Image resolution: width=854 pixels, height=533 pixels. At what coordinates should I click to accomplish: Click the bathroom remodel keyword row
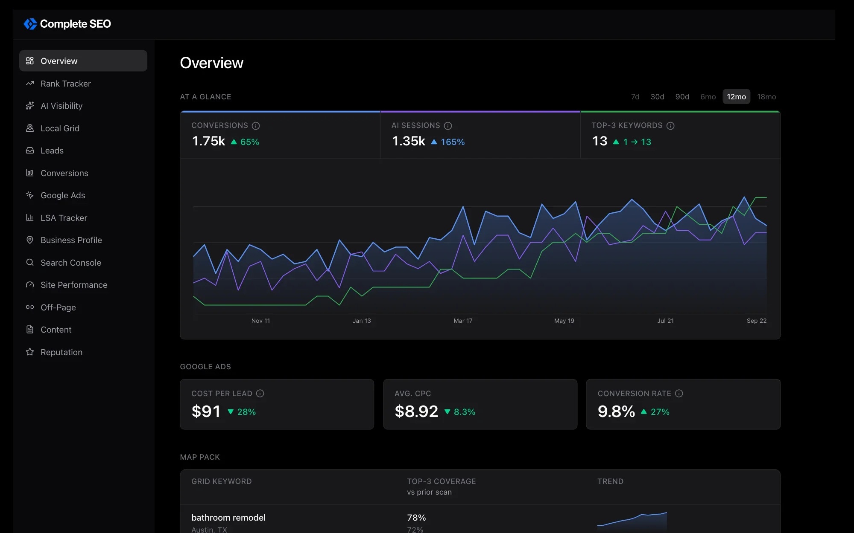click(x=480, y=519)
